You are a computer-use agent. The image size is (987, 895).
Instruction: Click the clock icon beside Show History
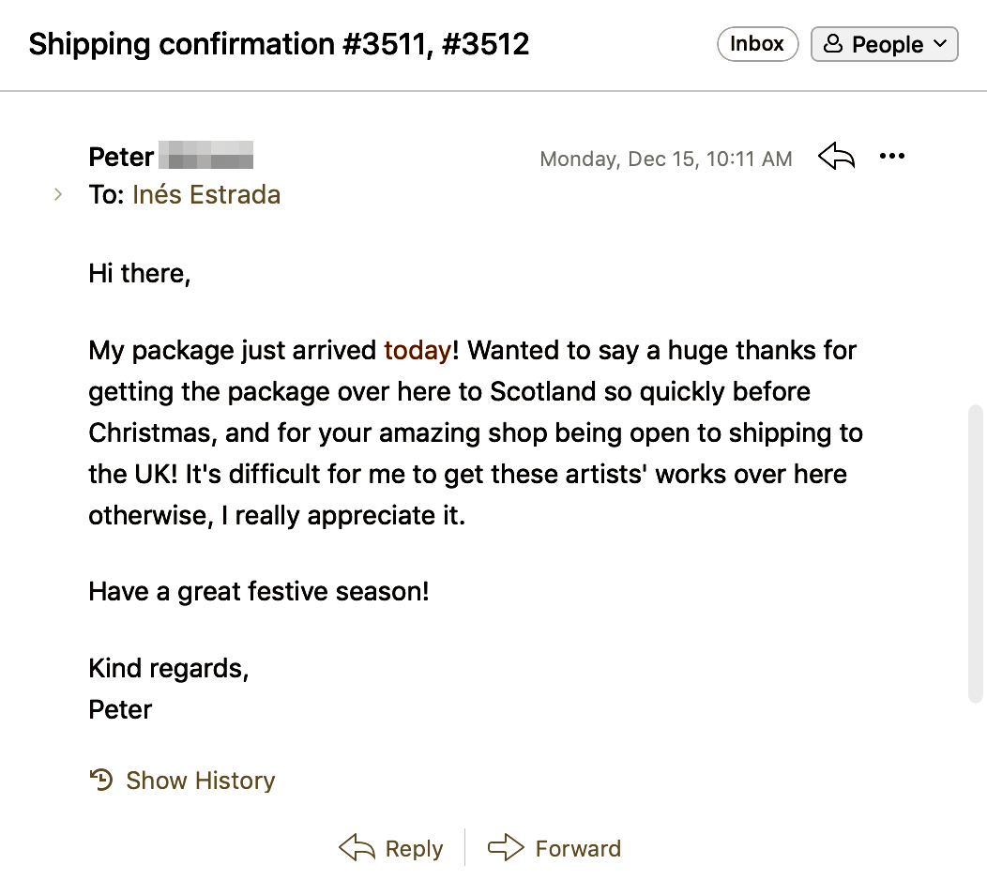101,780
